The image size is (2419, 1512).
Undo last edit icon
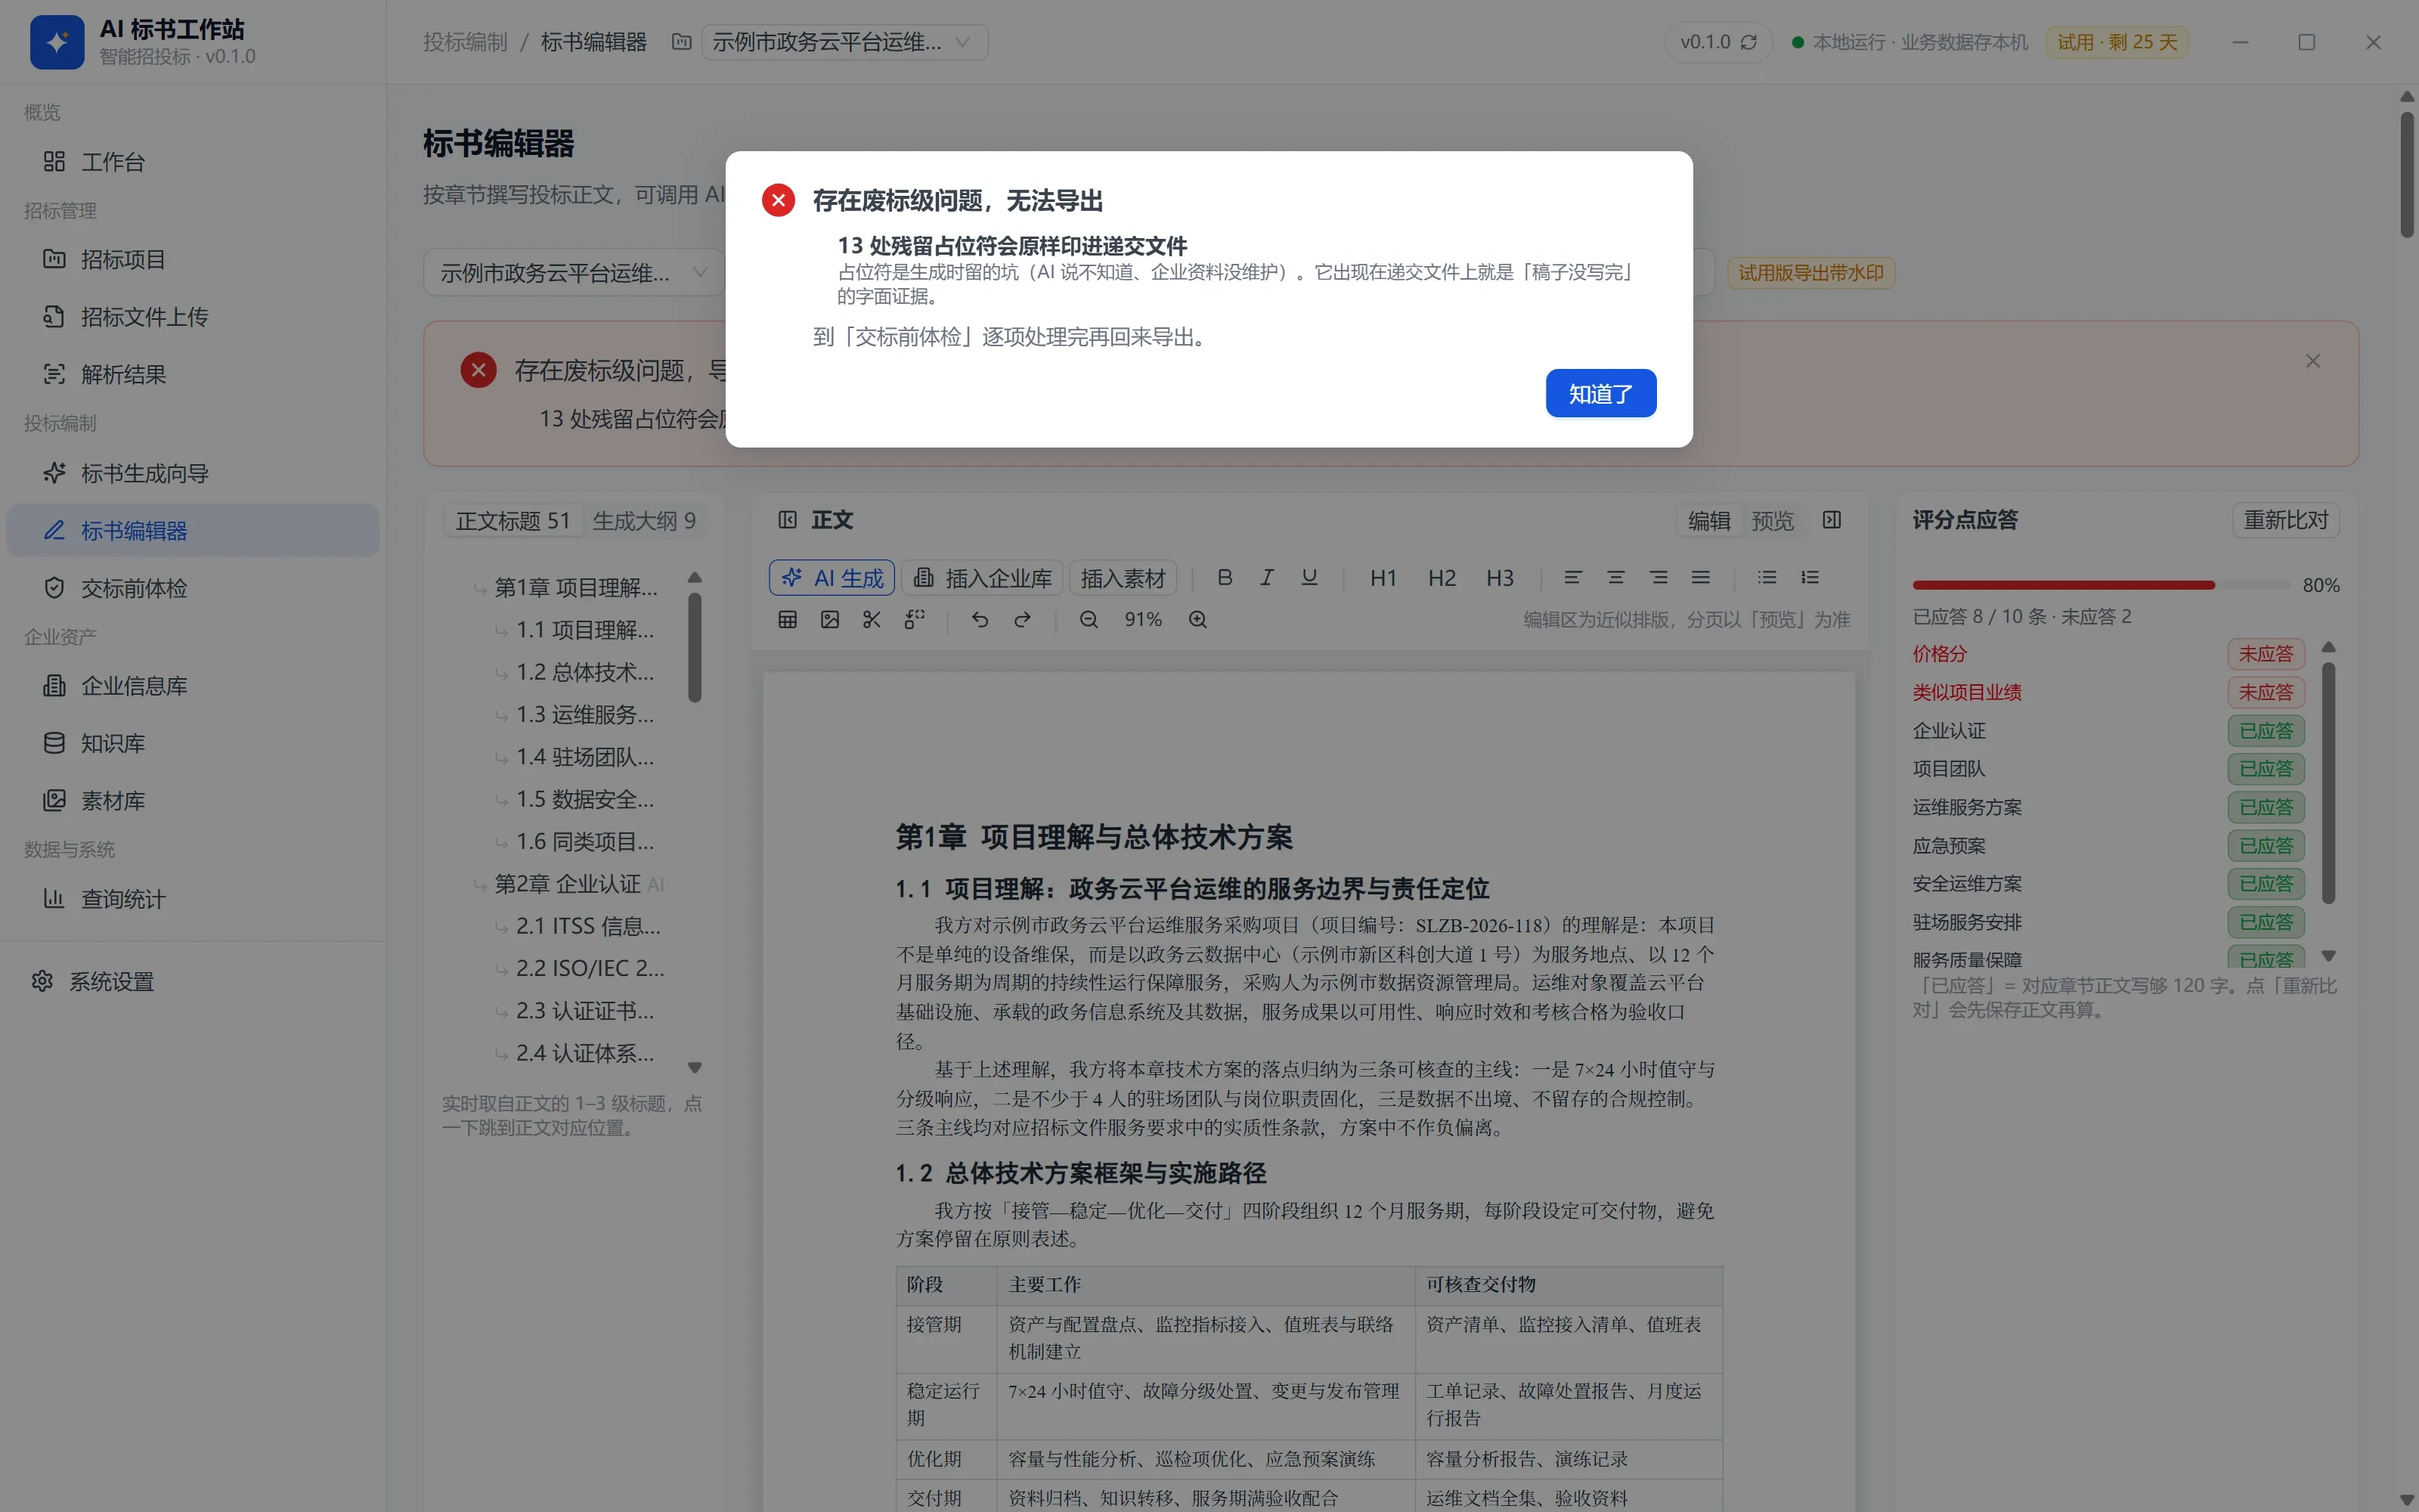pyautogui.click(x=980, y=619)
